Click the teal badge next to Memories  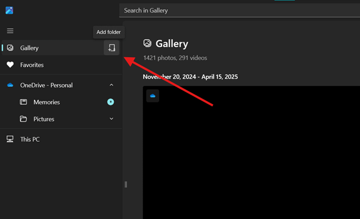point(111,102)
